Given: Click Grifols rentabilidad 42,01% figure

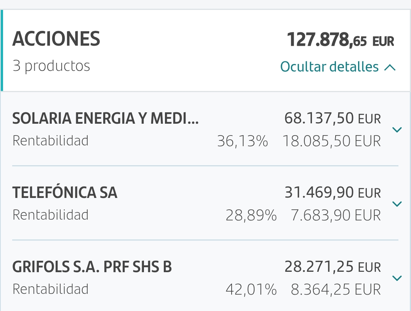Looking at the screenshot, I should click(x=251, y=290).
